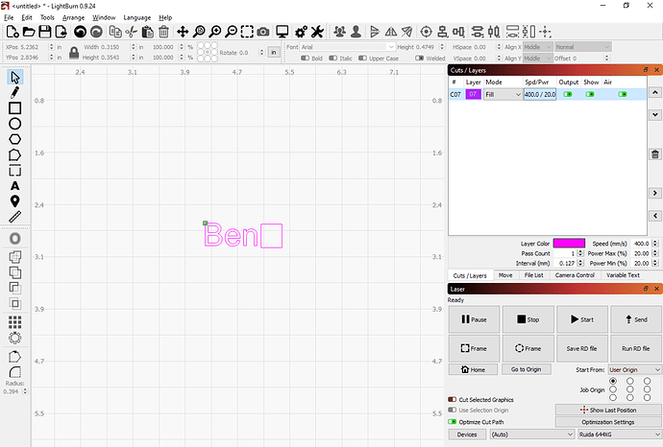
Task: Select the Position Laser pin tool
Action: coord(14,201)
